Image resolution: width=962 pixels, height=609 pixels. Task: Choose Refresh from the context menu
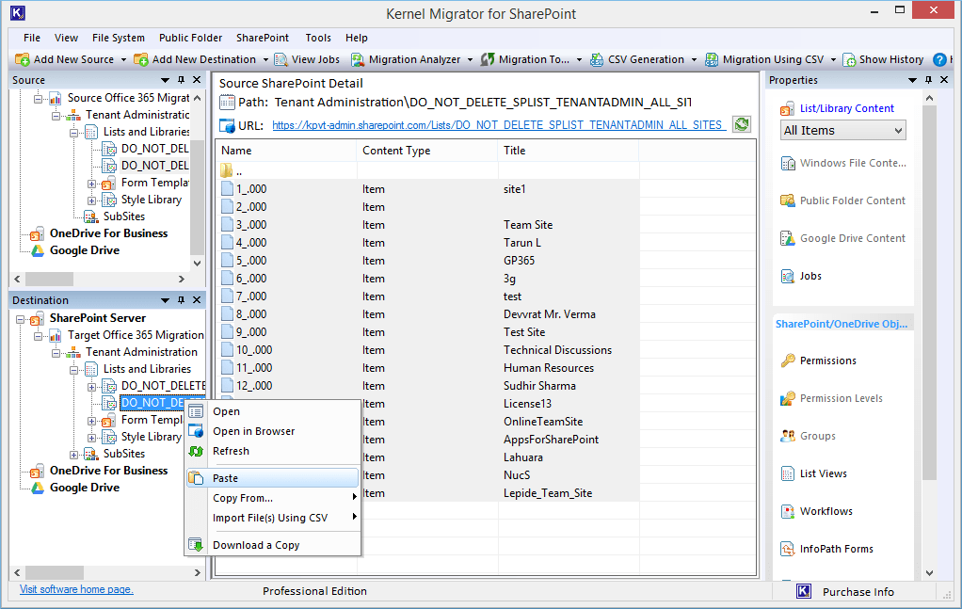272,451
